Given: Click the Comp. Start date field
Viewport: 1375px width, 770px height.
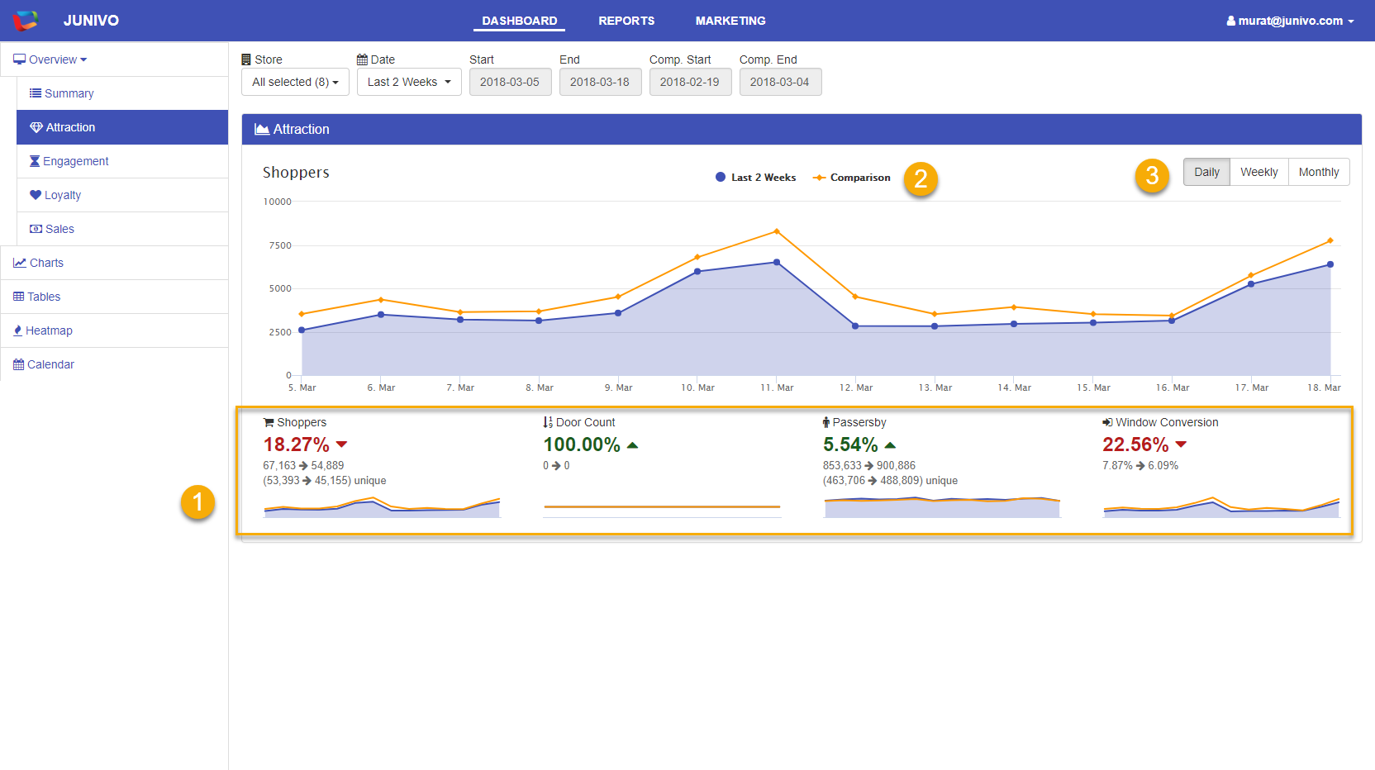Looking at the screenshot, I should pyautogui.click(x=690, y=82).
